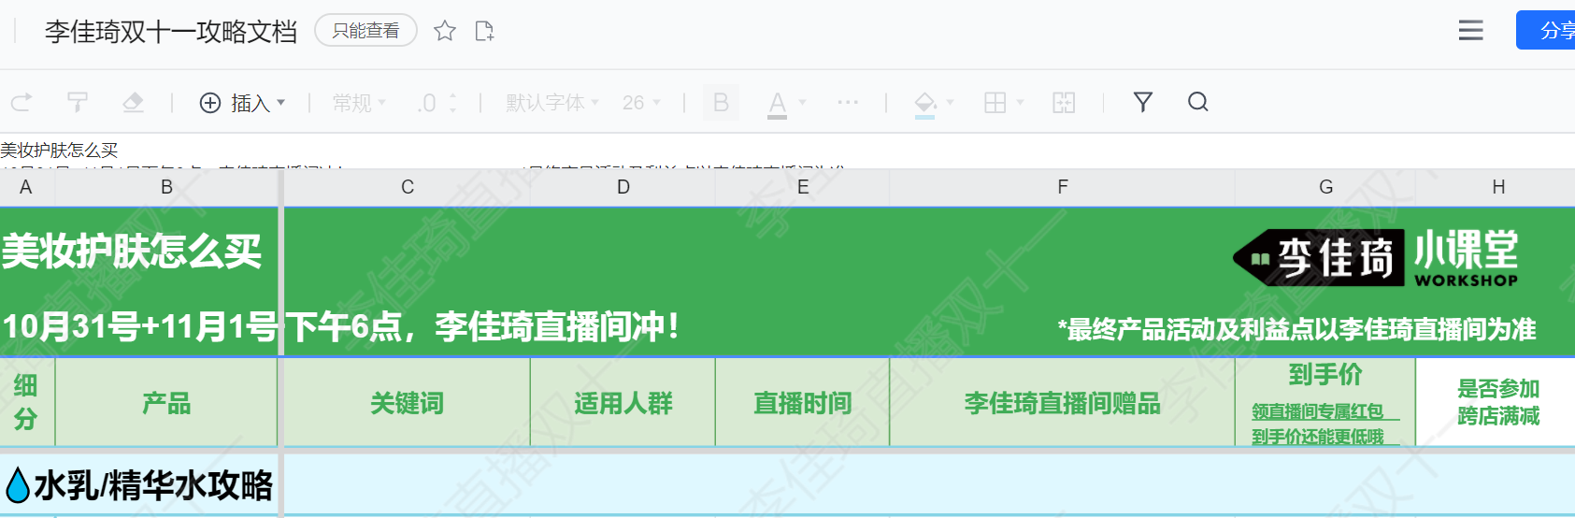The width and height of the screenshot is (1575, 518).
Task: Open the 插入 insert menu
Action: coord(243,103)
